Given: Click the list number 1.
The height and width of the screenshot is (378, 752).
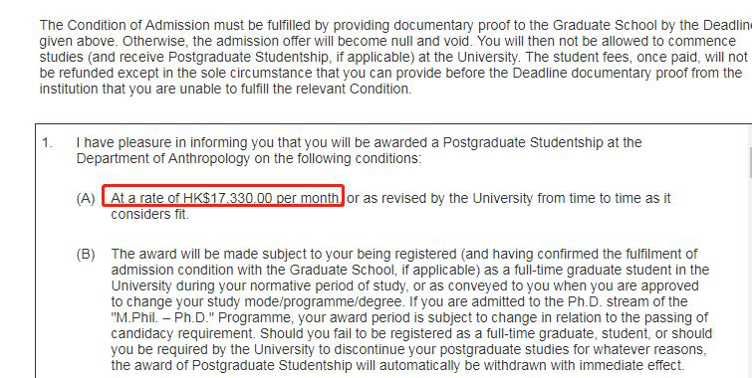Looking at the screenshot, I should point(47,142).
